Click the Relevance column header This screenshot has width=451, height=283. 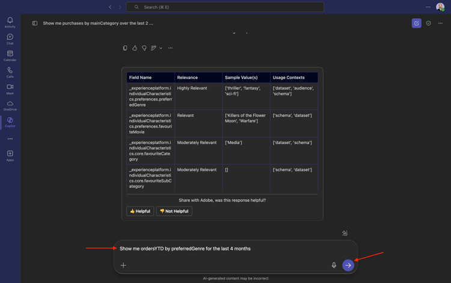click(198, 78)
